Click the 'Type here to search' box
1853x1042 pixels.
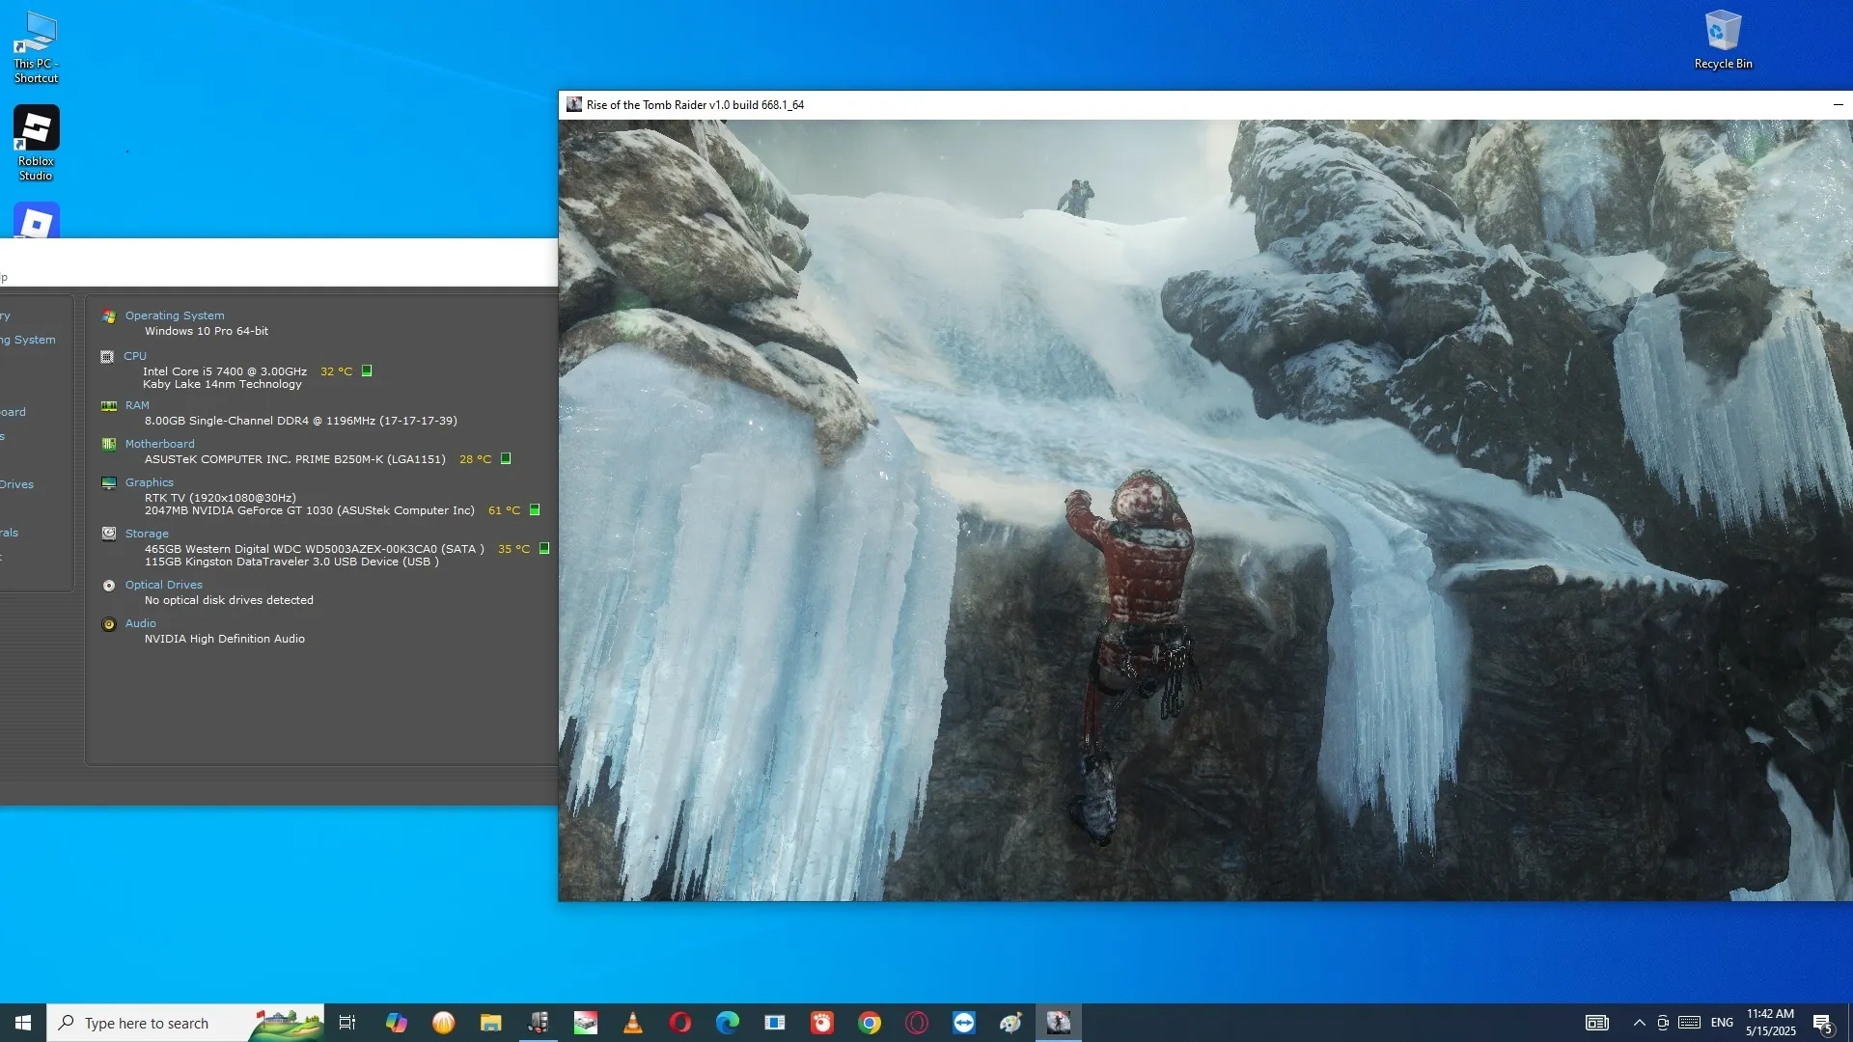pos(185,1023)
